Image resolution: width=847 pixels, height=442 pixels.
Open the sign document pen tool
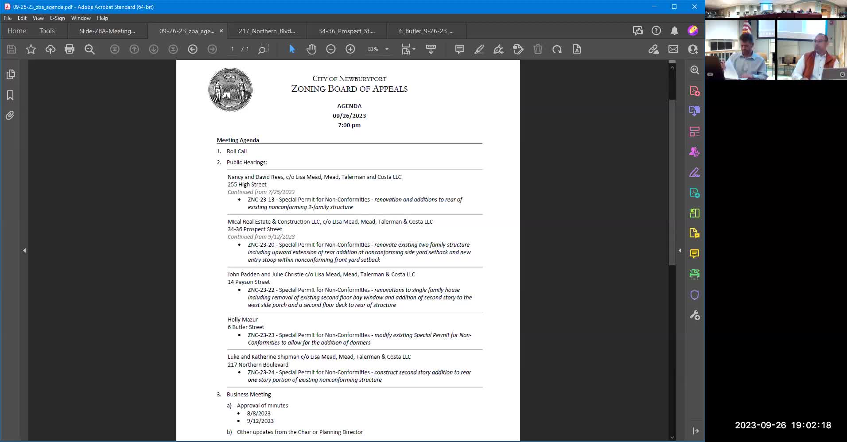point(499,49)
